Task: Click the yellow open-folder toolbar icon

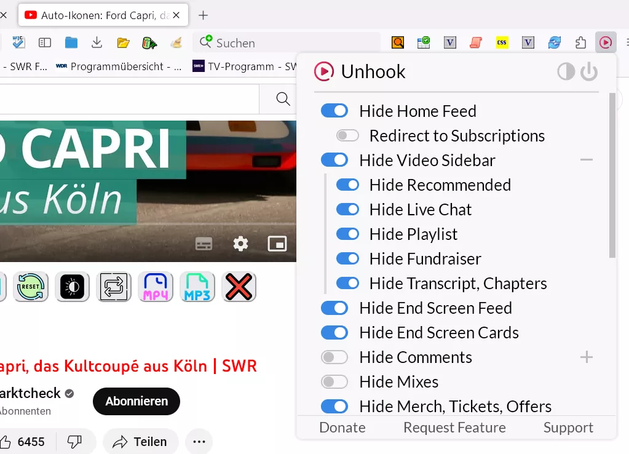Action: (123, 42)
